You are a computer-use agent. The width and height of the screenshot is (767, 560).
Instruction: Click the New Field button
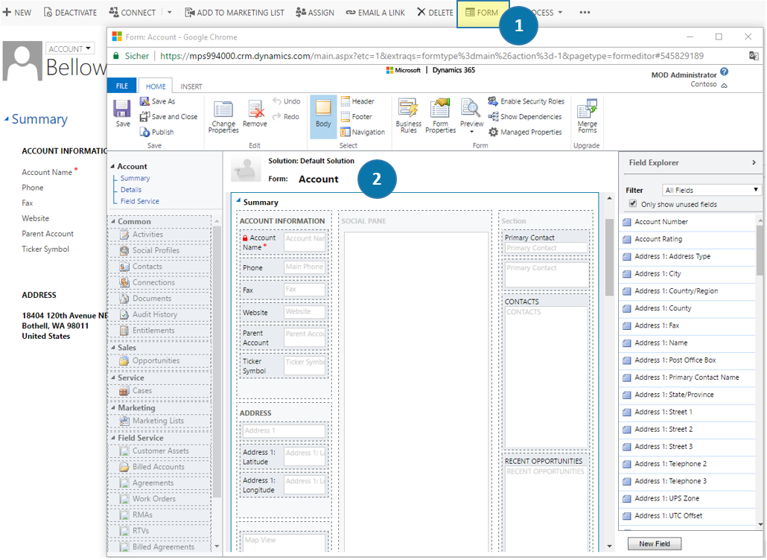[654, 544]
